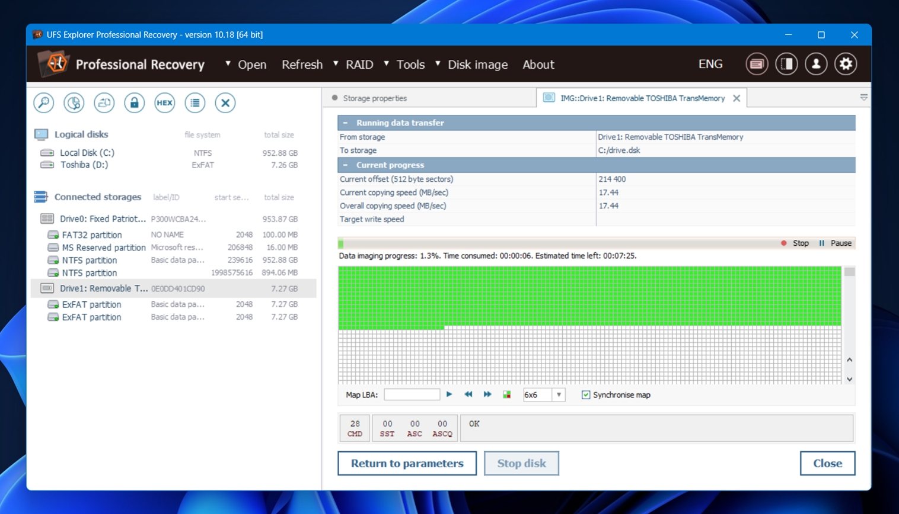Click the Return to parameters button
The image size is (899, 514).
pos(407,463)
